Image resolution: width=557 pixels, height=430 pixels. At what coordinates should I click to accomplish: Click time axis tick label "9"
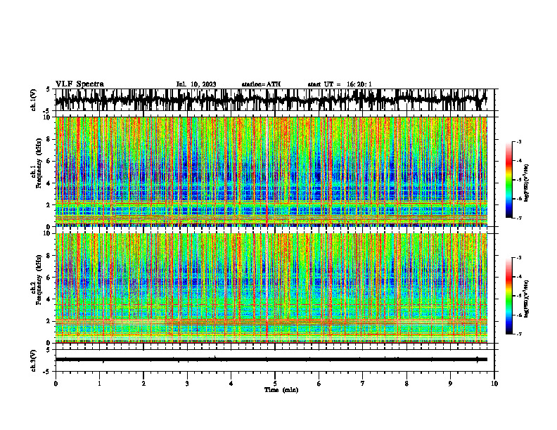450,384
